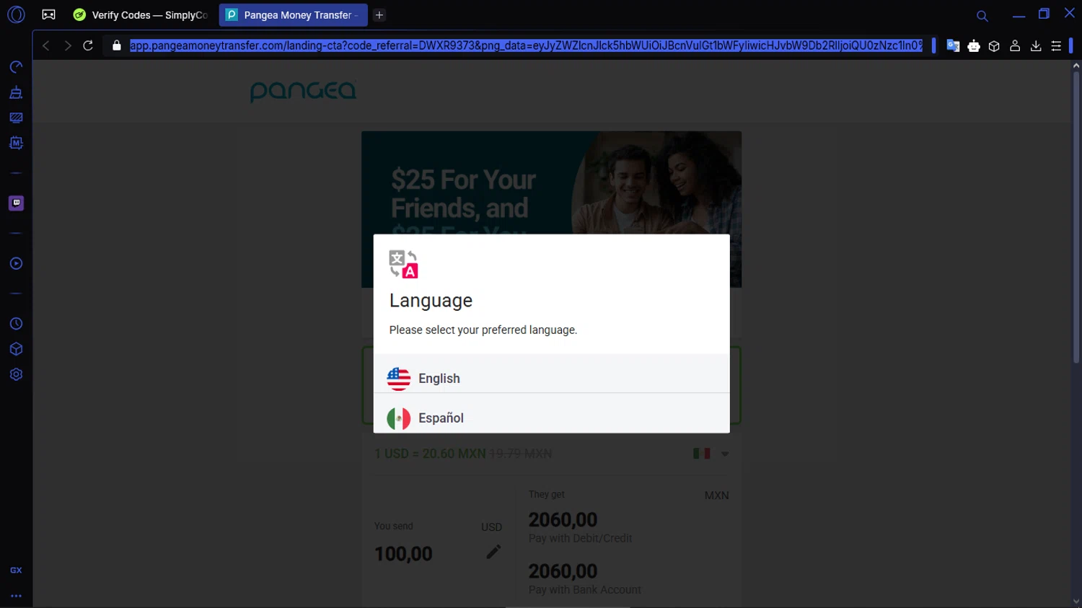This screenshot has width=1082, height=608.
Task: Click the search tabs magnifier icon
Action: click(x=982, y=15)
